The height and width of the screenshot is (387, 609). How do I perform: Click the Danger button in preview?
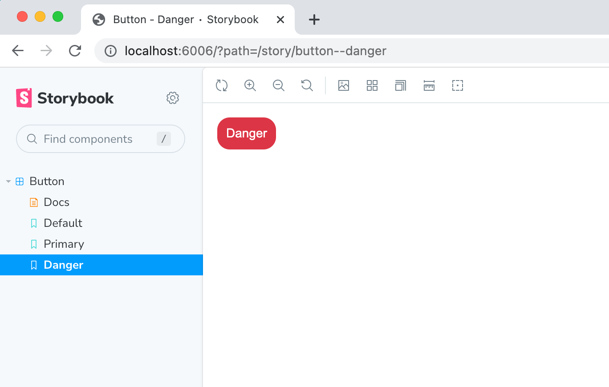(246, 133)
